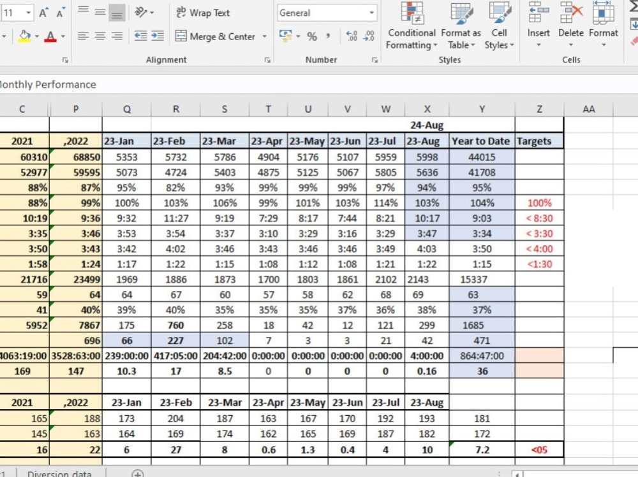
Task: Add a new sheet with plus button
Action: tap(138, 474)
